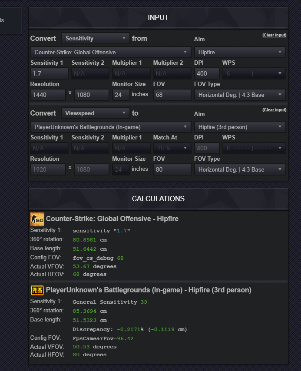Click the disabled Sensitivity 2 field in the from section
301x371 pixels.
(x=90, y=73)
